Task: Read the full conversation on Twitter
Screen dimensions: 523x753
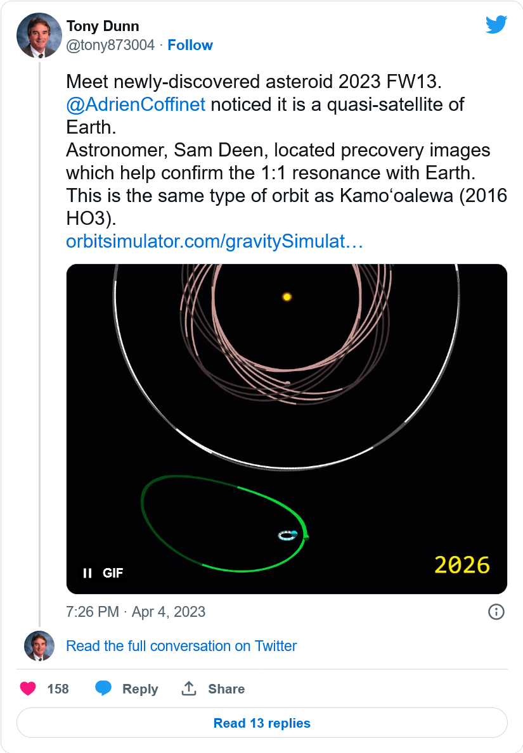Action: [x=181, y=646]
